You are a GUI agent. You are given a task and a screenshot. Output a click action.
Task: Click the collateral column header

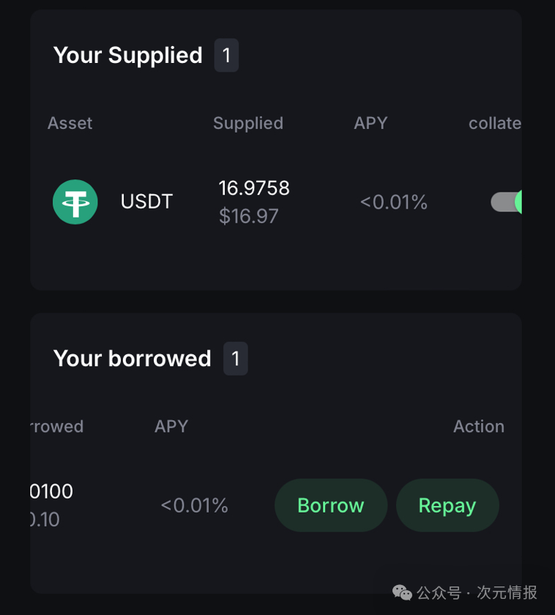coord(495,123)
